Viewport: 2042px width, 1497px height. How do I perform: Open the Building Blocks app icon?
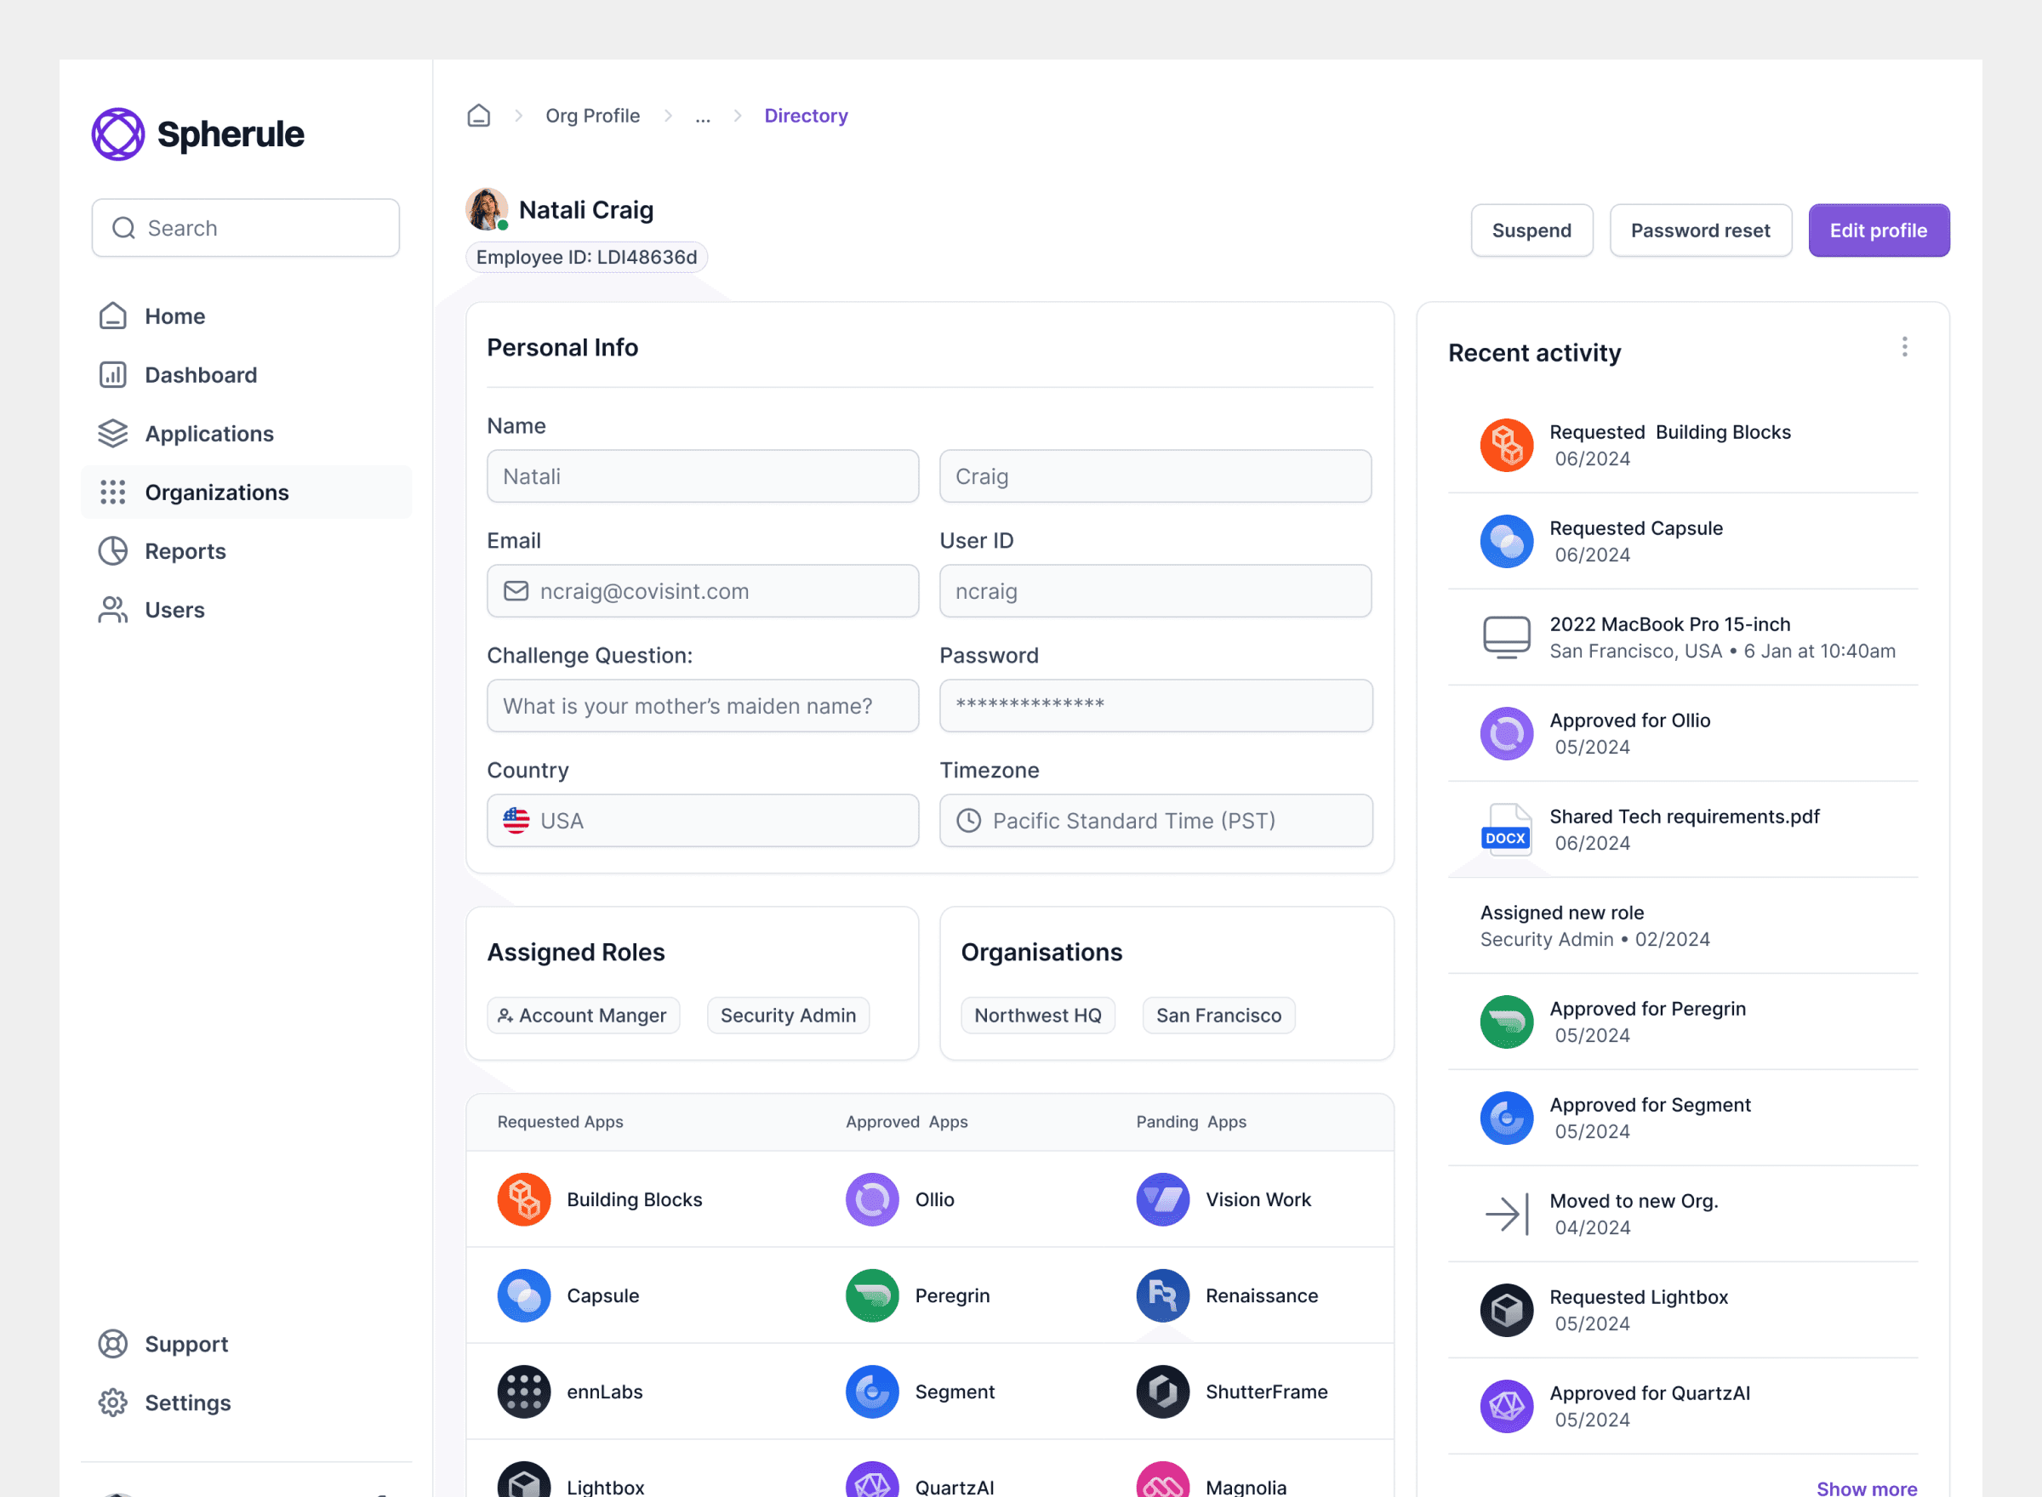click(x=523, y=1198)
